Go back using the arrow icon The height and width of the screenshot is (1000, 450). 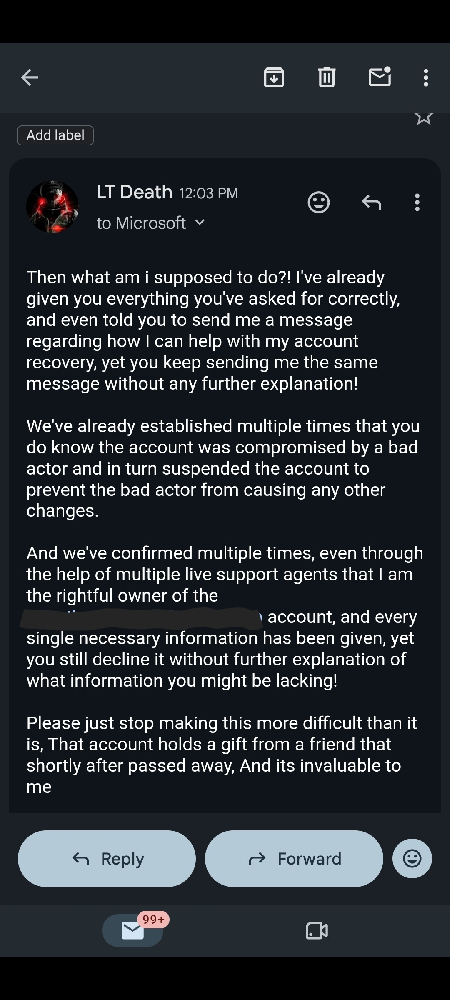pos(30,77)
